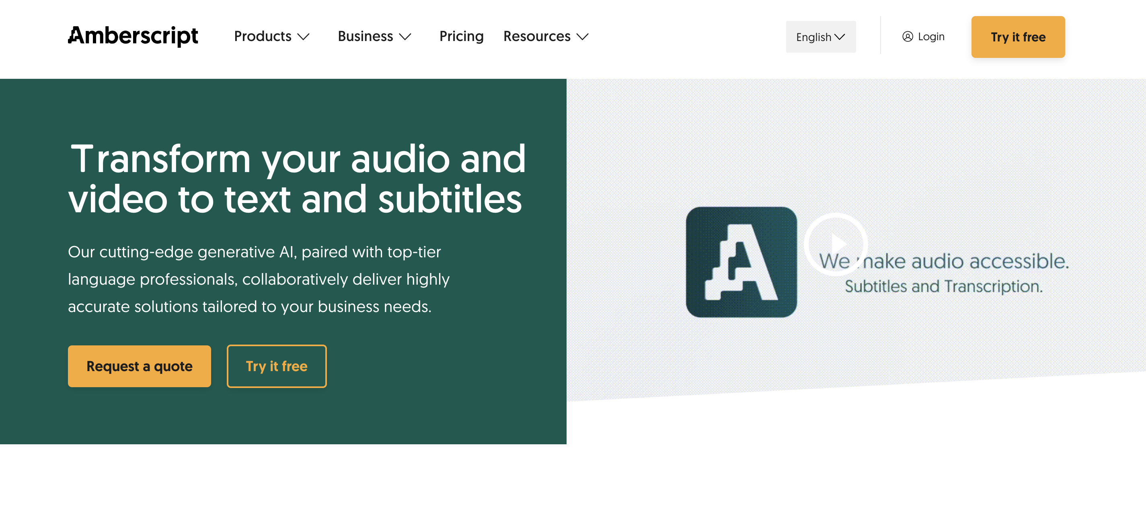Click the English language chevron arrow
Image resolution: width=1146 pixels, height=505 pixels.
840,37
